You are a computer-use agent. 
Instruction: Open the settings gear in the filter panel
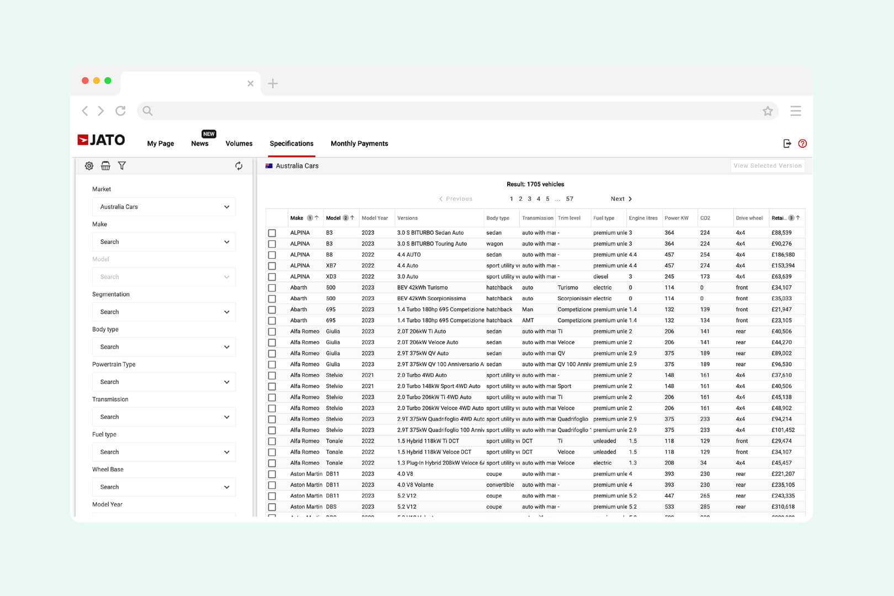point(89,166)
